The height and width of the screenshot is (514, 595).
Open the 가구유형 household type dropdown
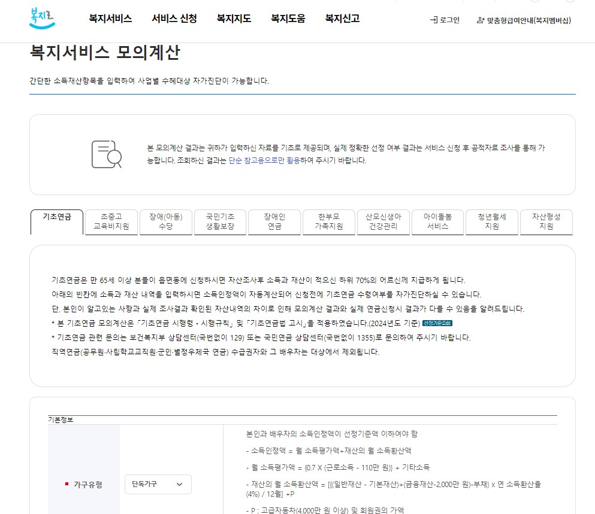coord(158,485)
